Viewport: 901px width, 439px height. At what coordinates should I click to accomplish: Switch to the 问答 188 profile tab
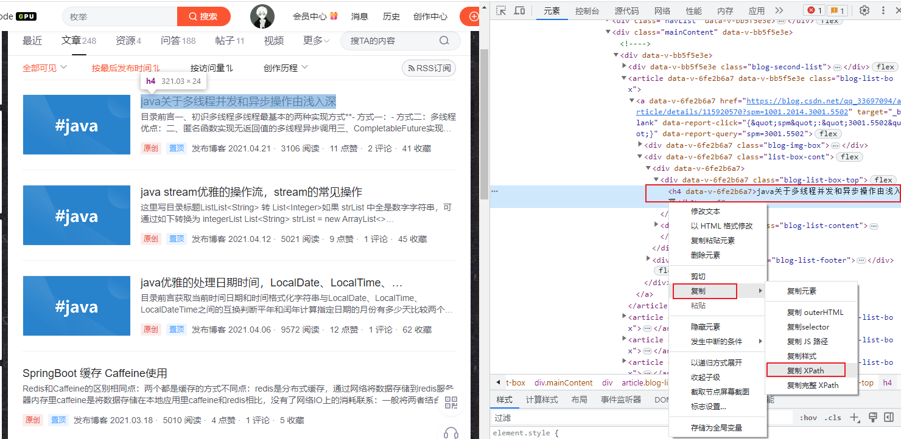(178, 41)
